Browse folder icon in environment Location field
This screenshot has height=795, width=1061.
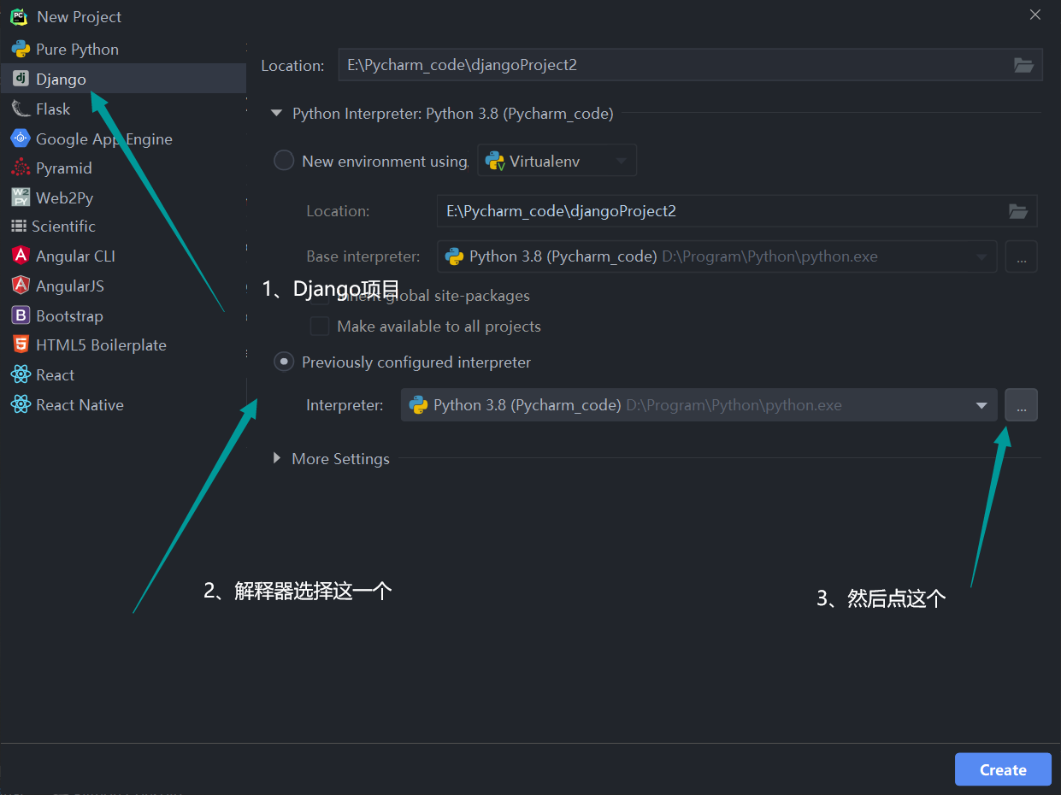click(1017, 211)
